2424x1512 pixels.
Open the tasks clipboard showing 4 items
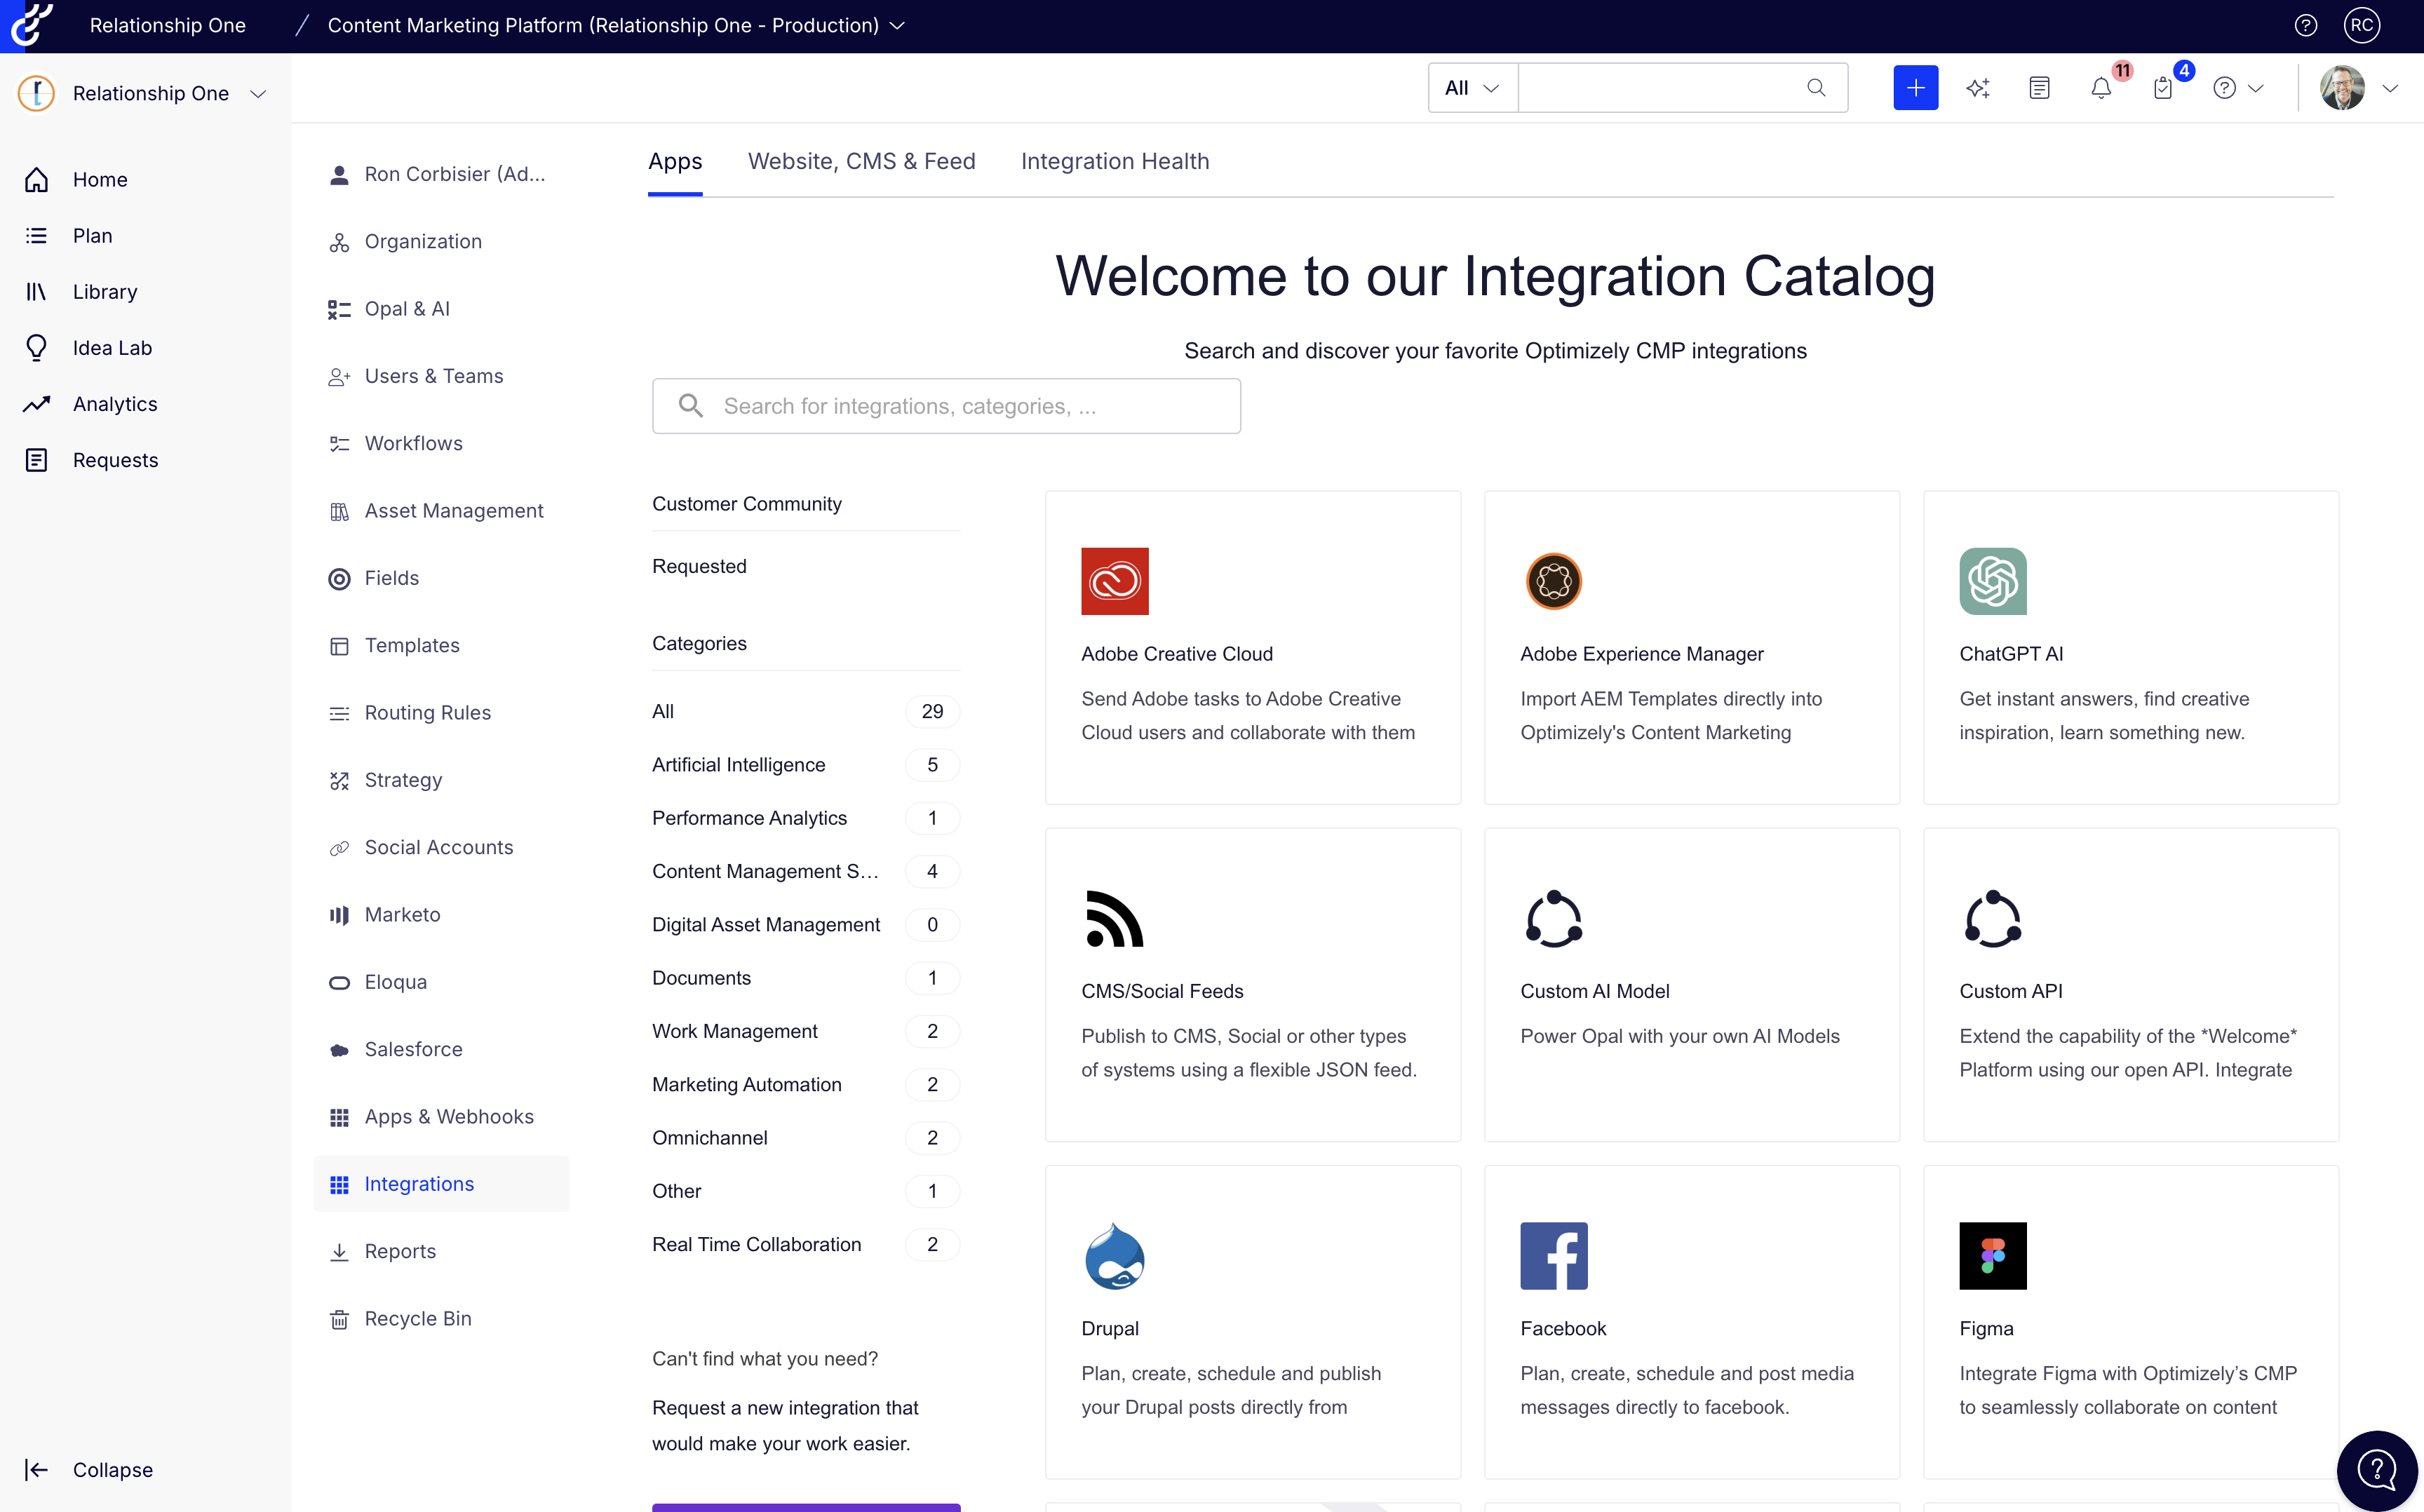[2164, 88]
